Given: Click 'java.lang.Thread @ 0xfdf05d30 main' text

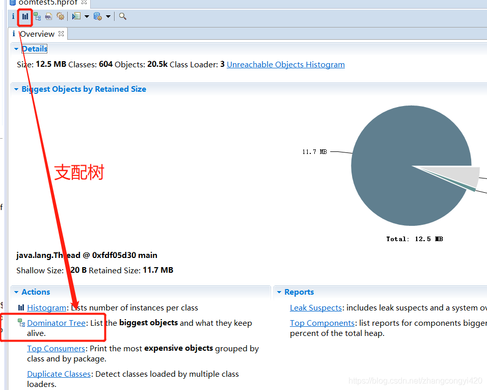Looking at the screenshot, I should (x=87, y=255).
